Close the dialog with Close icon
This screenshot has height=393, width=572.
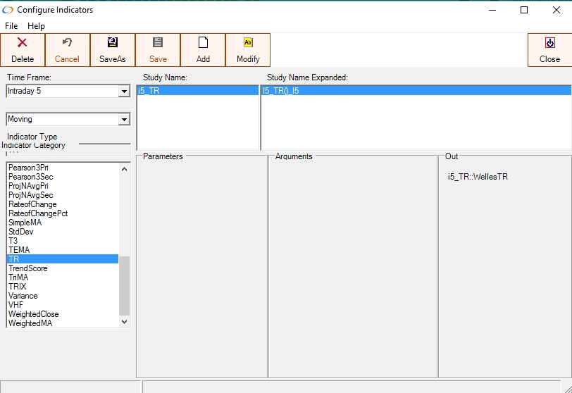pos(549,43)
